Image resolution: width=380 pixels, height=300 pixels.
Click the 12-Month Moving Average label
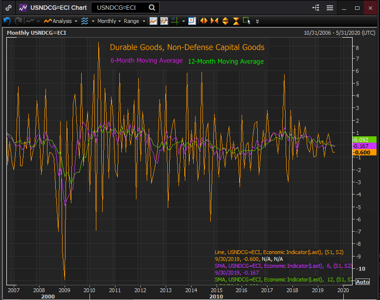coord(225,62)
